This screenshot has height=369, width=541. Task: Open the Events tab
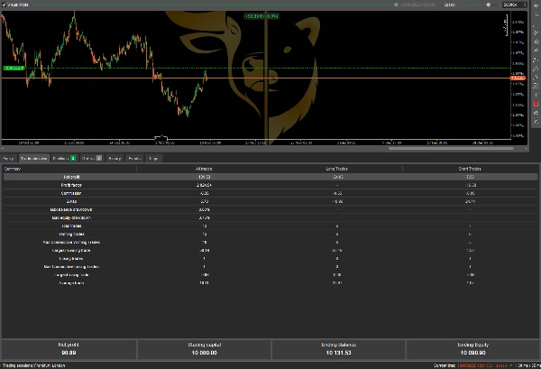click(134, 159)
